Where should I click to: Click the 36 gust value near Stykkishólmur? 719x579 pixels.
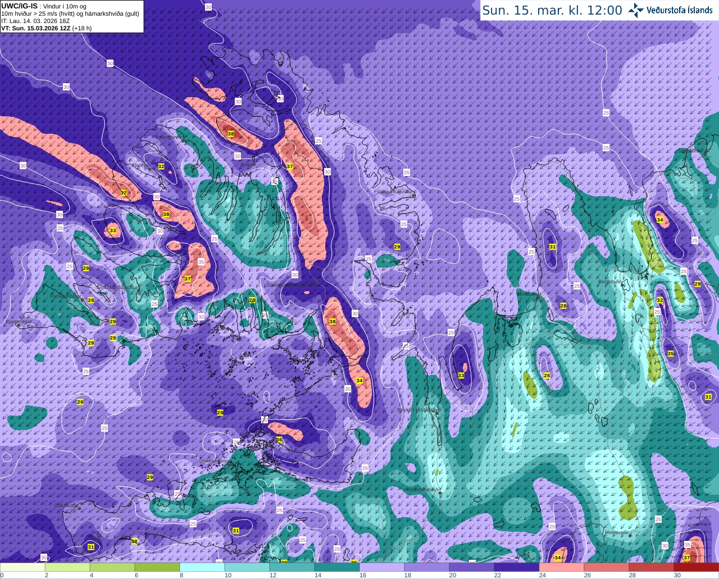pyautogui.click(x=279, y=440)
